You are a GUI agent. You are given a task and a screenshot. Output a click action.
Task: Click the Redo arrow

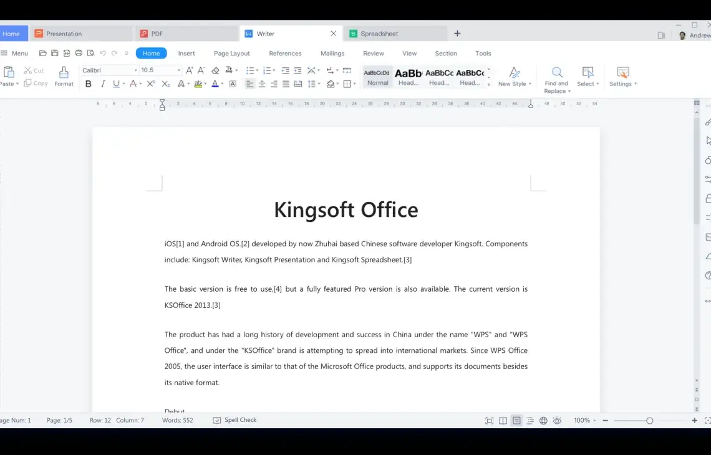[114, 53]
